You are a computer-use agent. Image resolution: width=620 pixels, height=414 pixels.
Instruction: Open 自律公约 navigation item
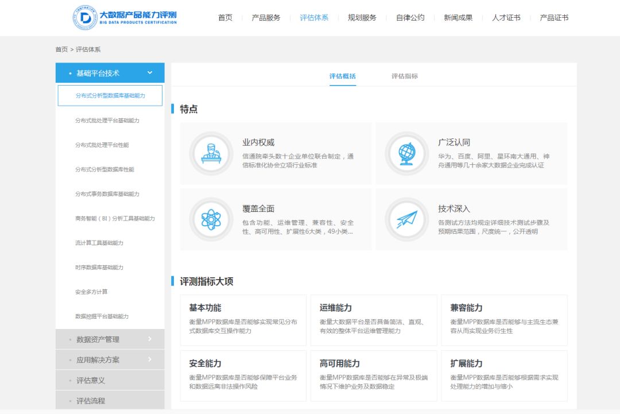410,18
